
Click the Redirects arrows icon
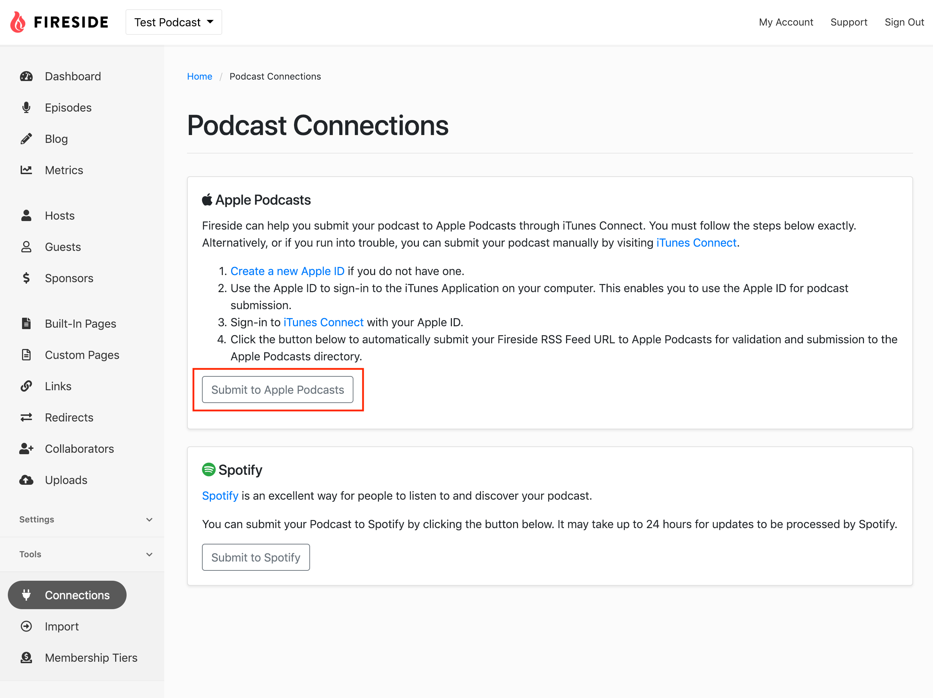coord(26,417)
